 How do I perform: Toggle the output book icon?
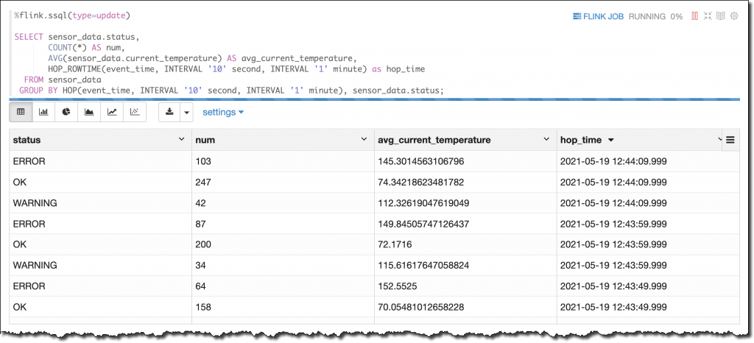pyautogui.click(x=720, y=16)
